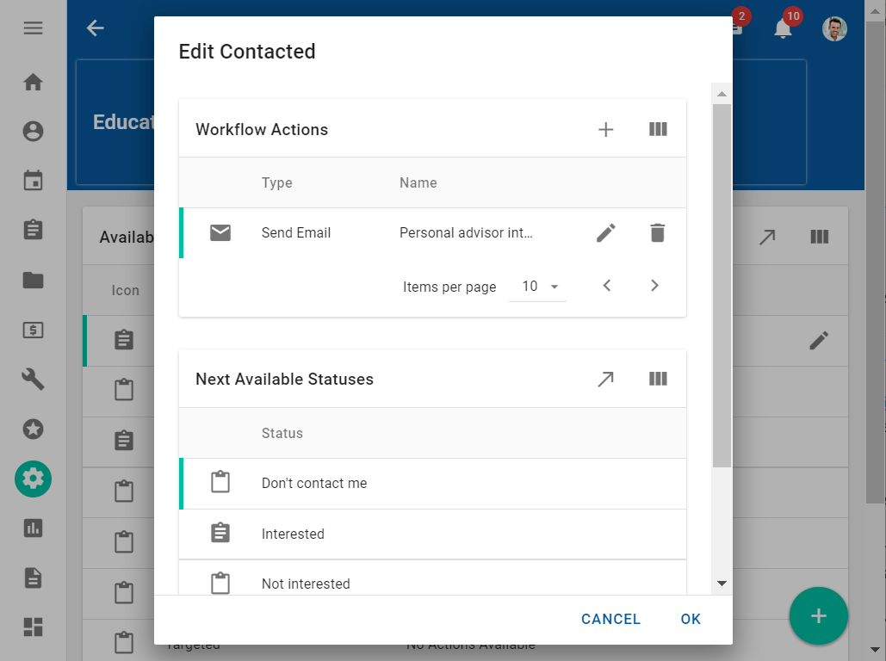Go to Home in sidebar
Screen dimensions: 886x661
coord(33,83)
